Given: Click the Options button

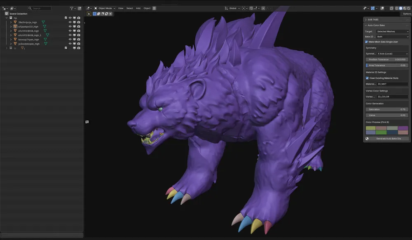Looking at the screenshot, I should [x=407, y=14].
